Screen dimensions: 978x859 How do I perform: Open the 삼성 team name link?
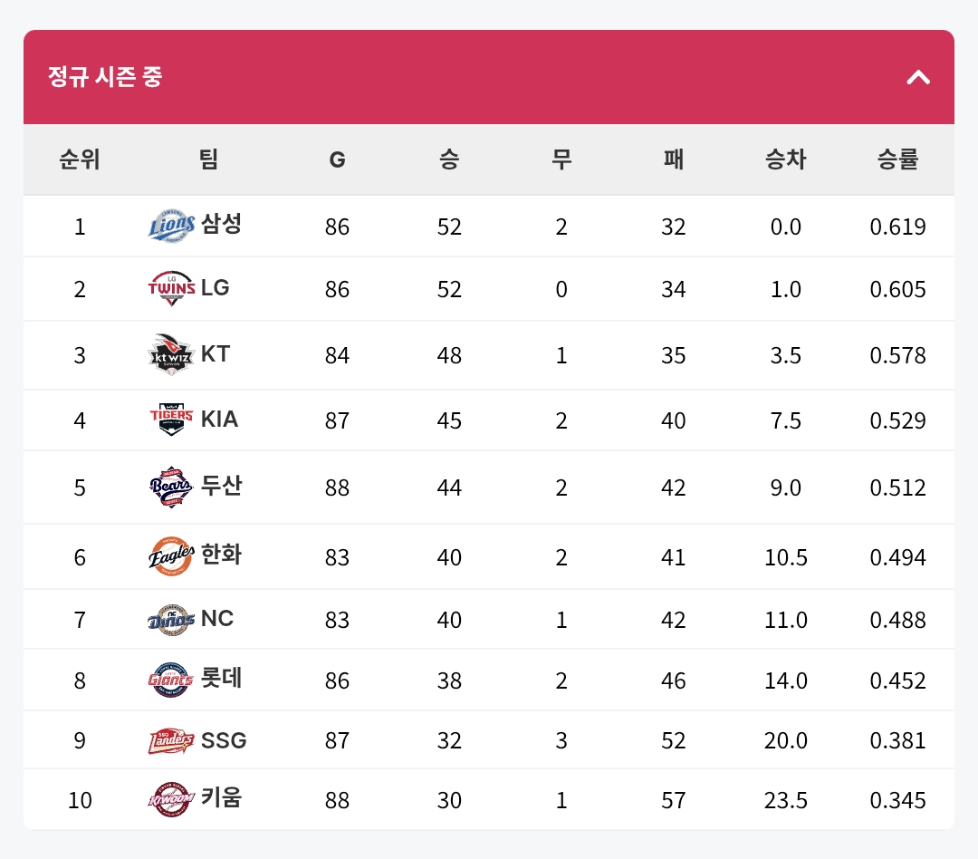click(222, 224)
